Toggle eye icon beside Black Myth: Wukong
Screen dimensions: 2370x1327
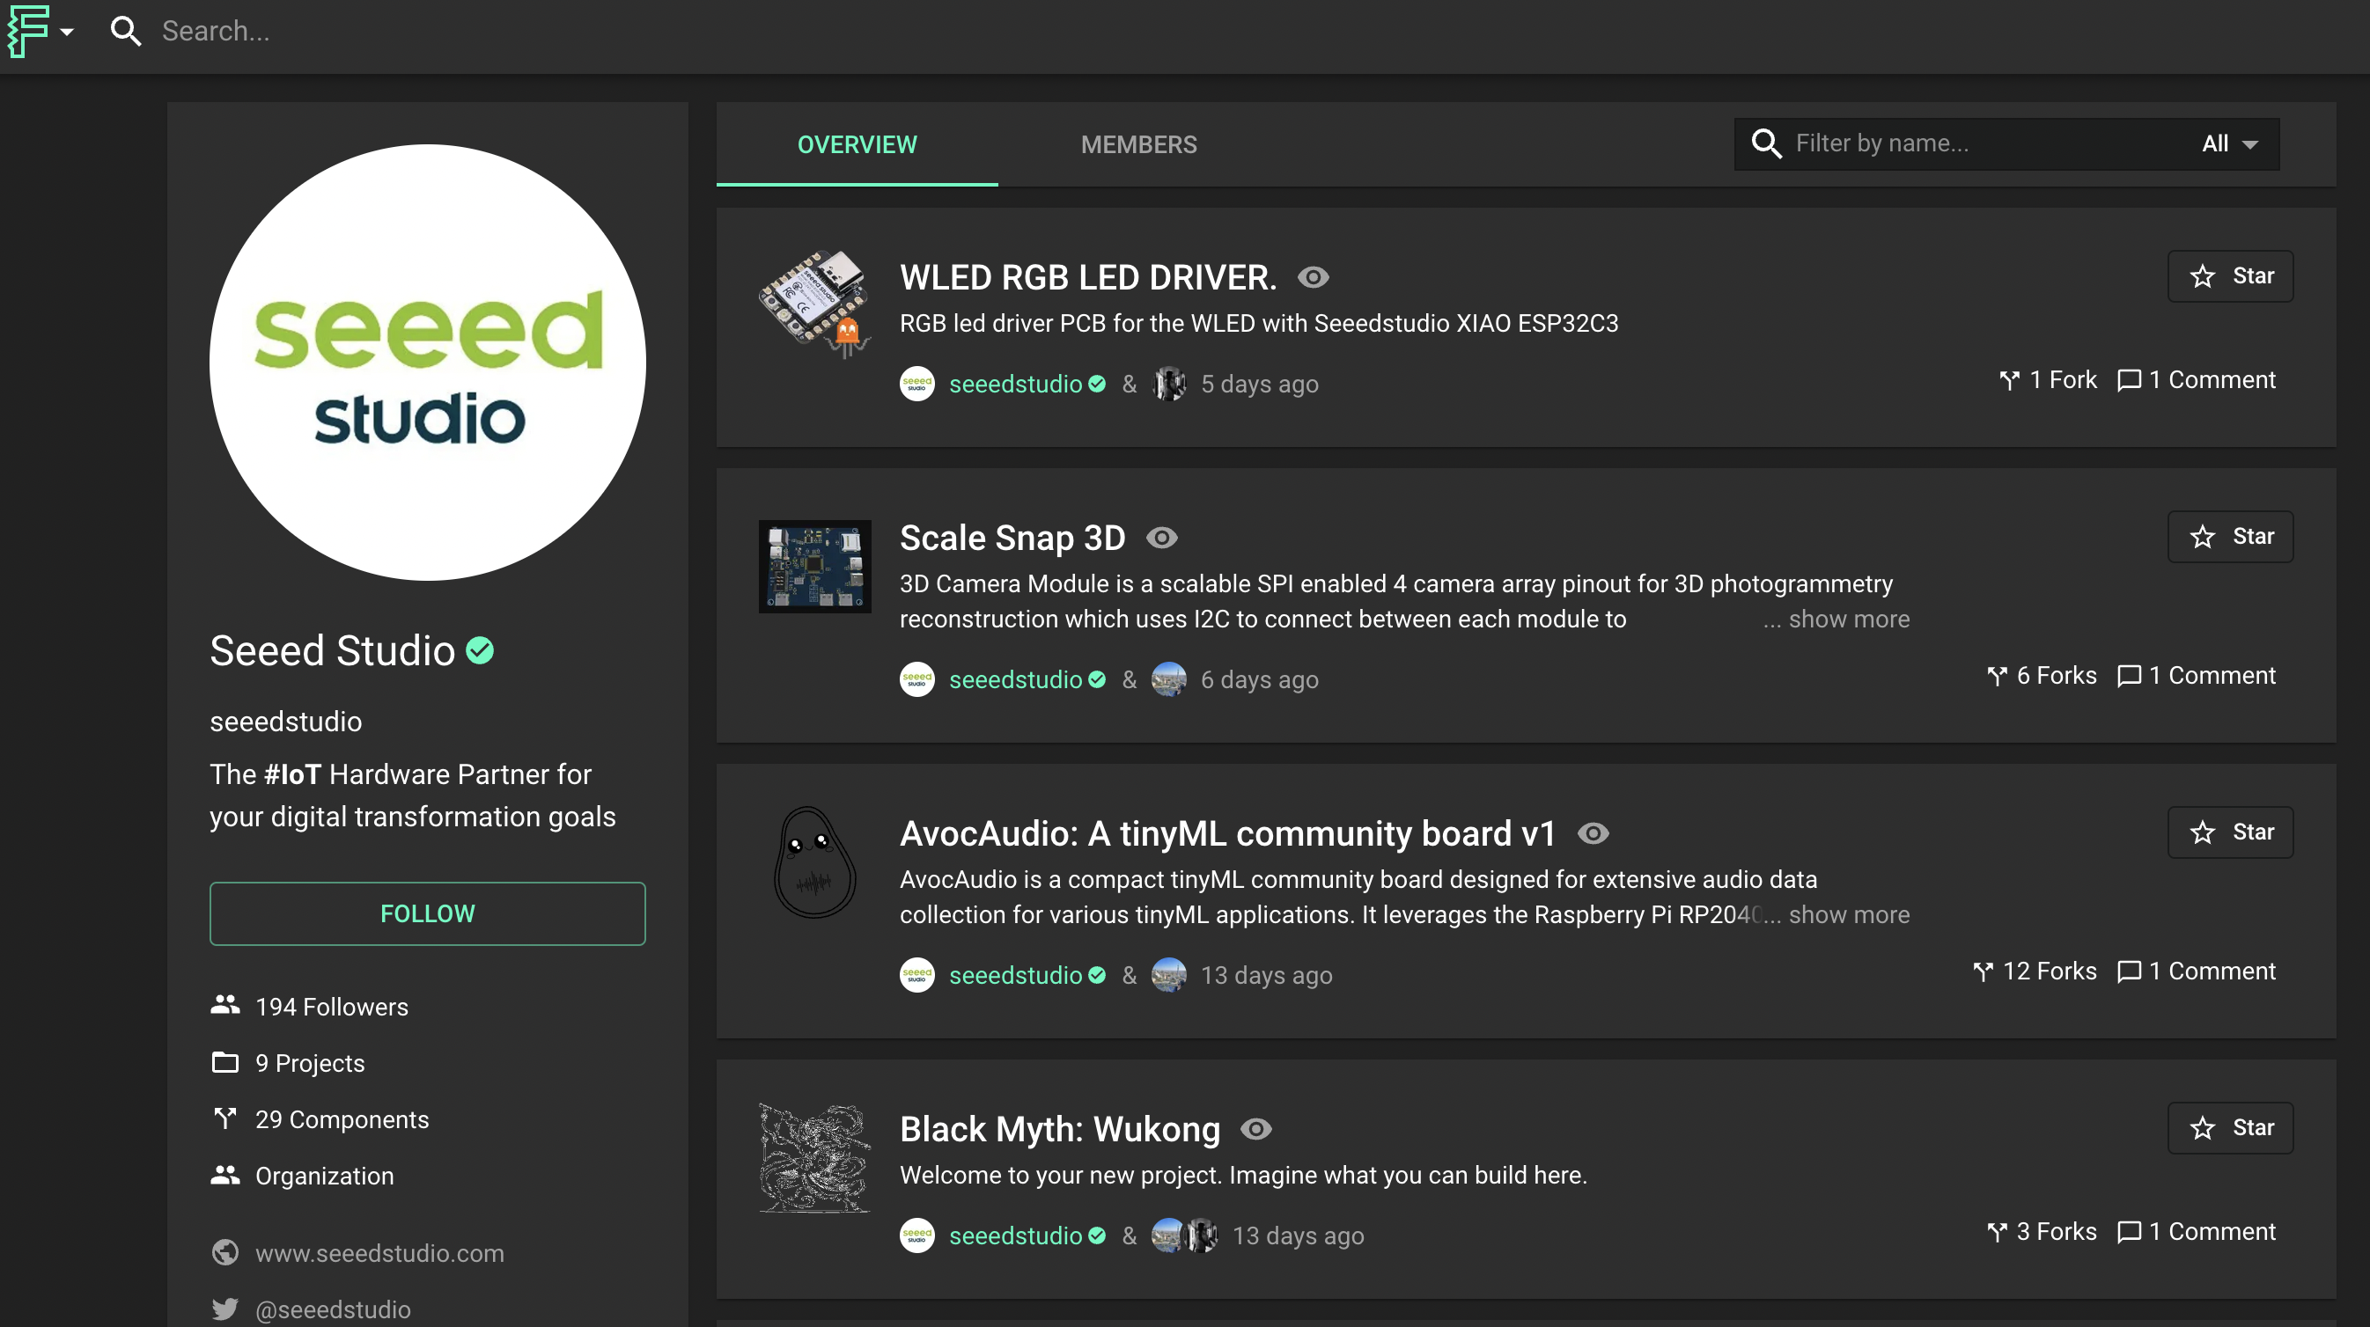click(1255, 1129)
